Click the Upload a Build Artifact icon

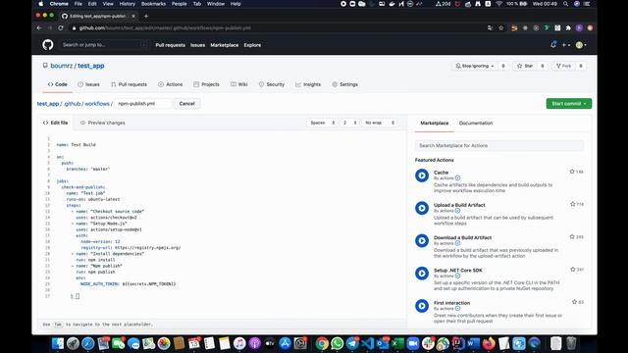pyautogui.click(x=422, y=208)
